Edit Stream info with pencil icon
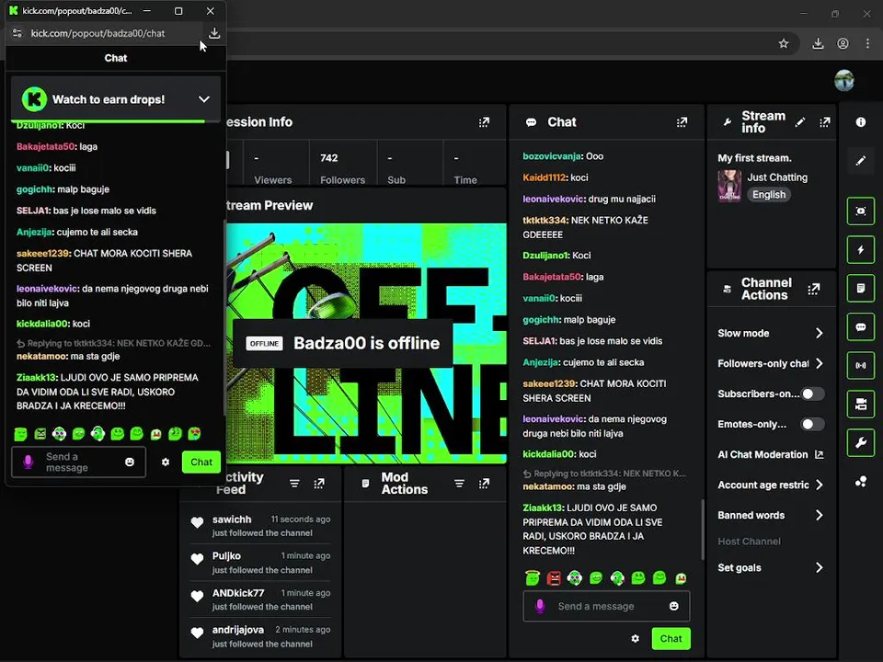Viewport: 883px width, 662px height. point(799,122)
